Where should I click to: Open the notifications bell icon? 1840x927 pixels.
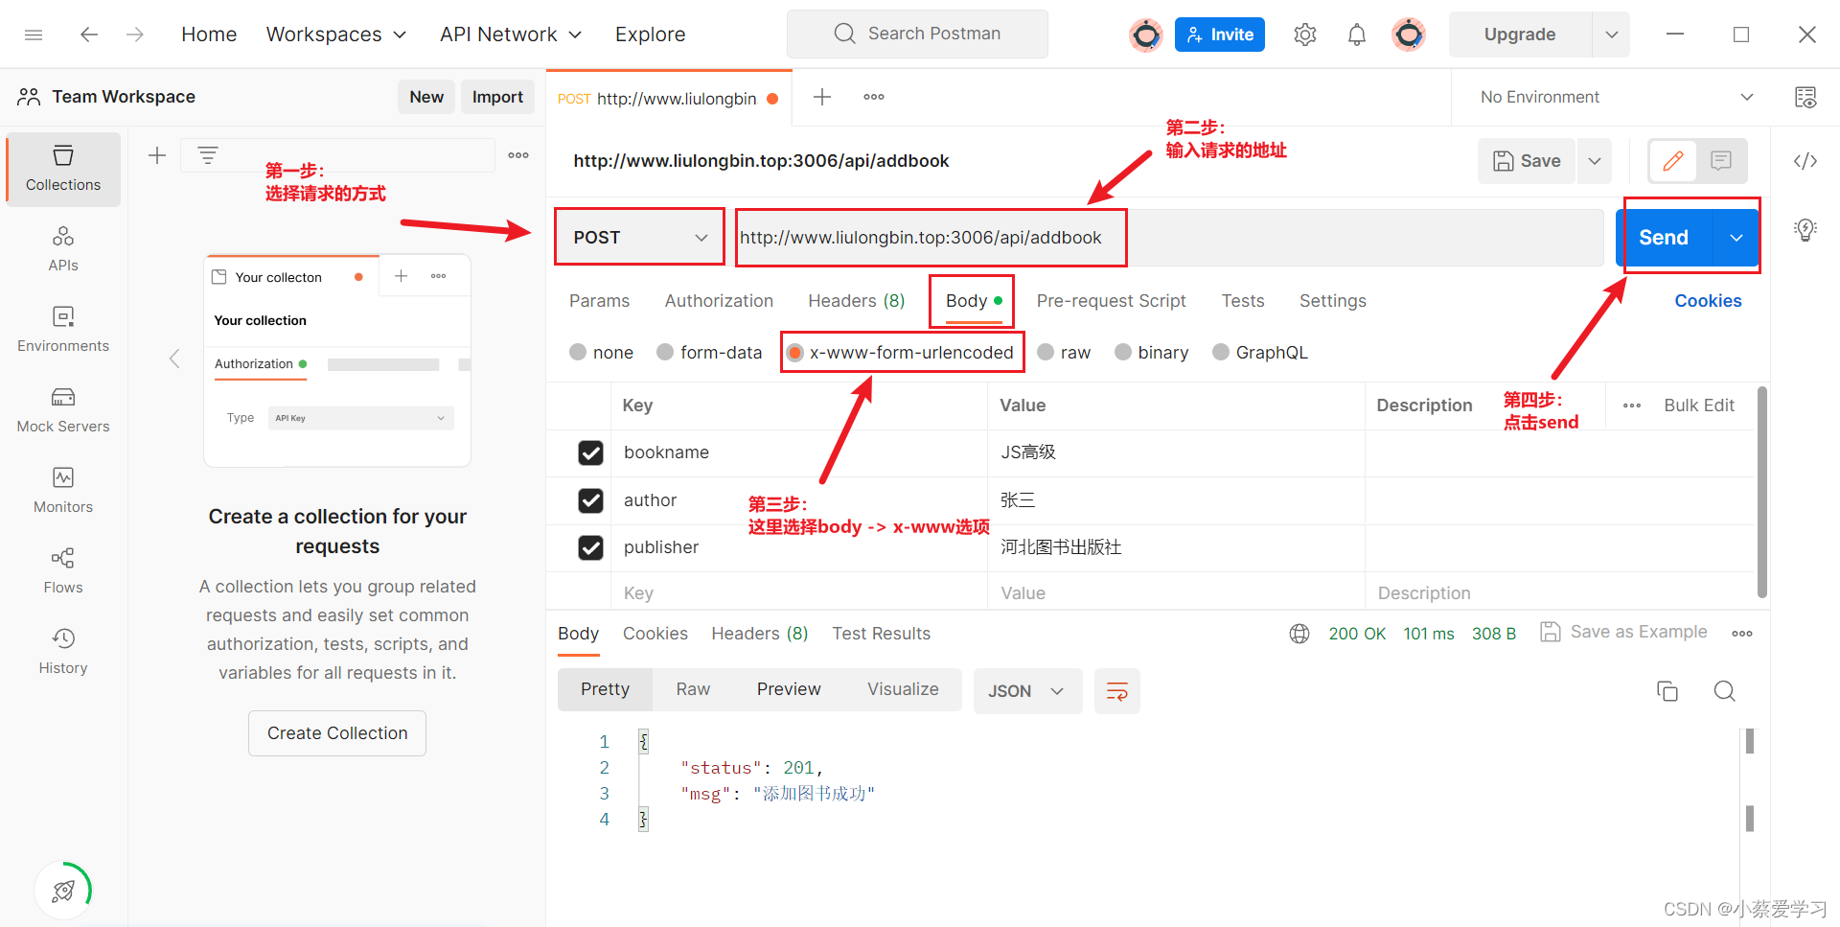(1357, 35)
